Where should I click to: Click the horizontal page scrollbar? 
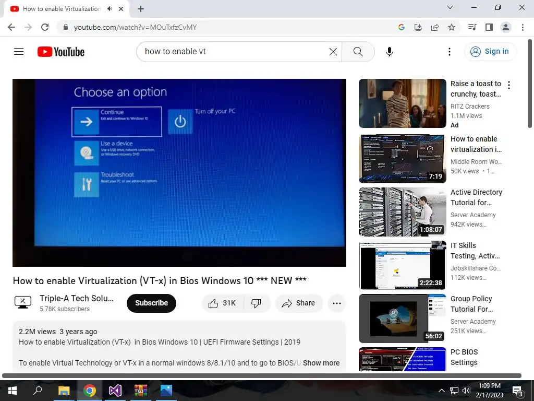[x=262, y=375]
